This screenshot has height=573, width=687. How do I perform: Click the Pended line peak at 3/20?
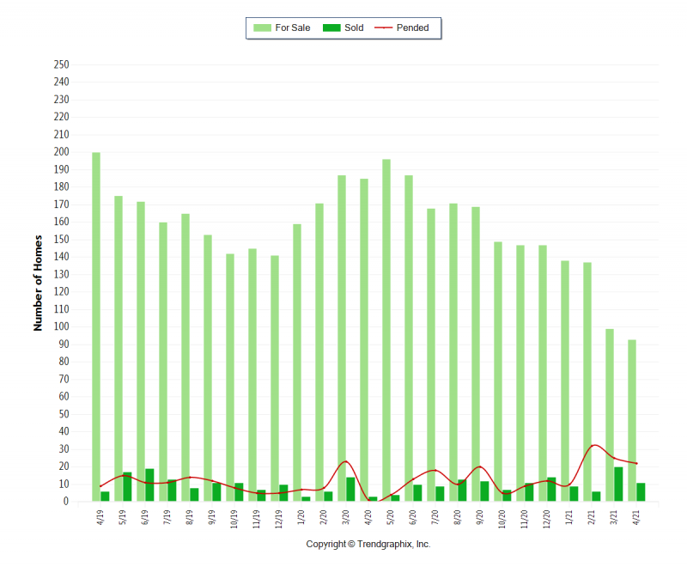coord(345,461)
